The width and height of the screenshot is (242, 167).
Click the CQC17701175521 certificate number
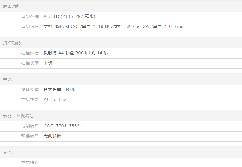tap(63, 126)
